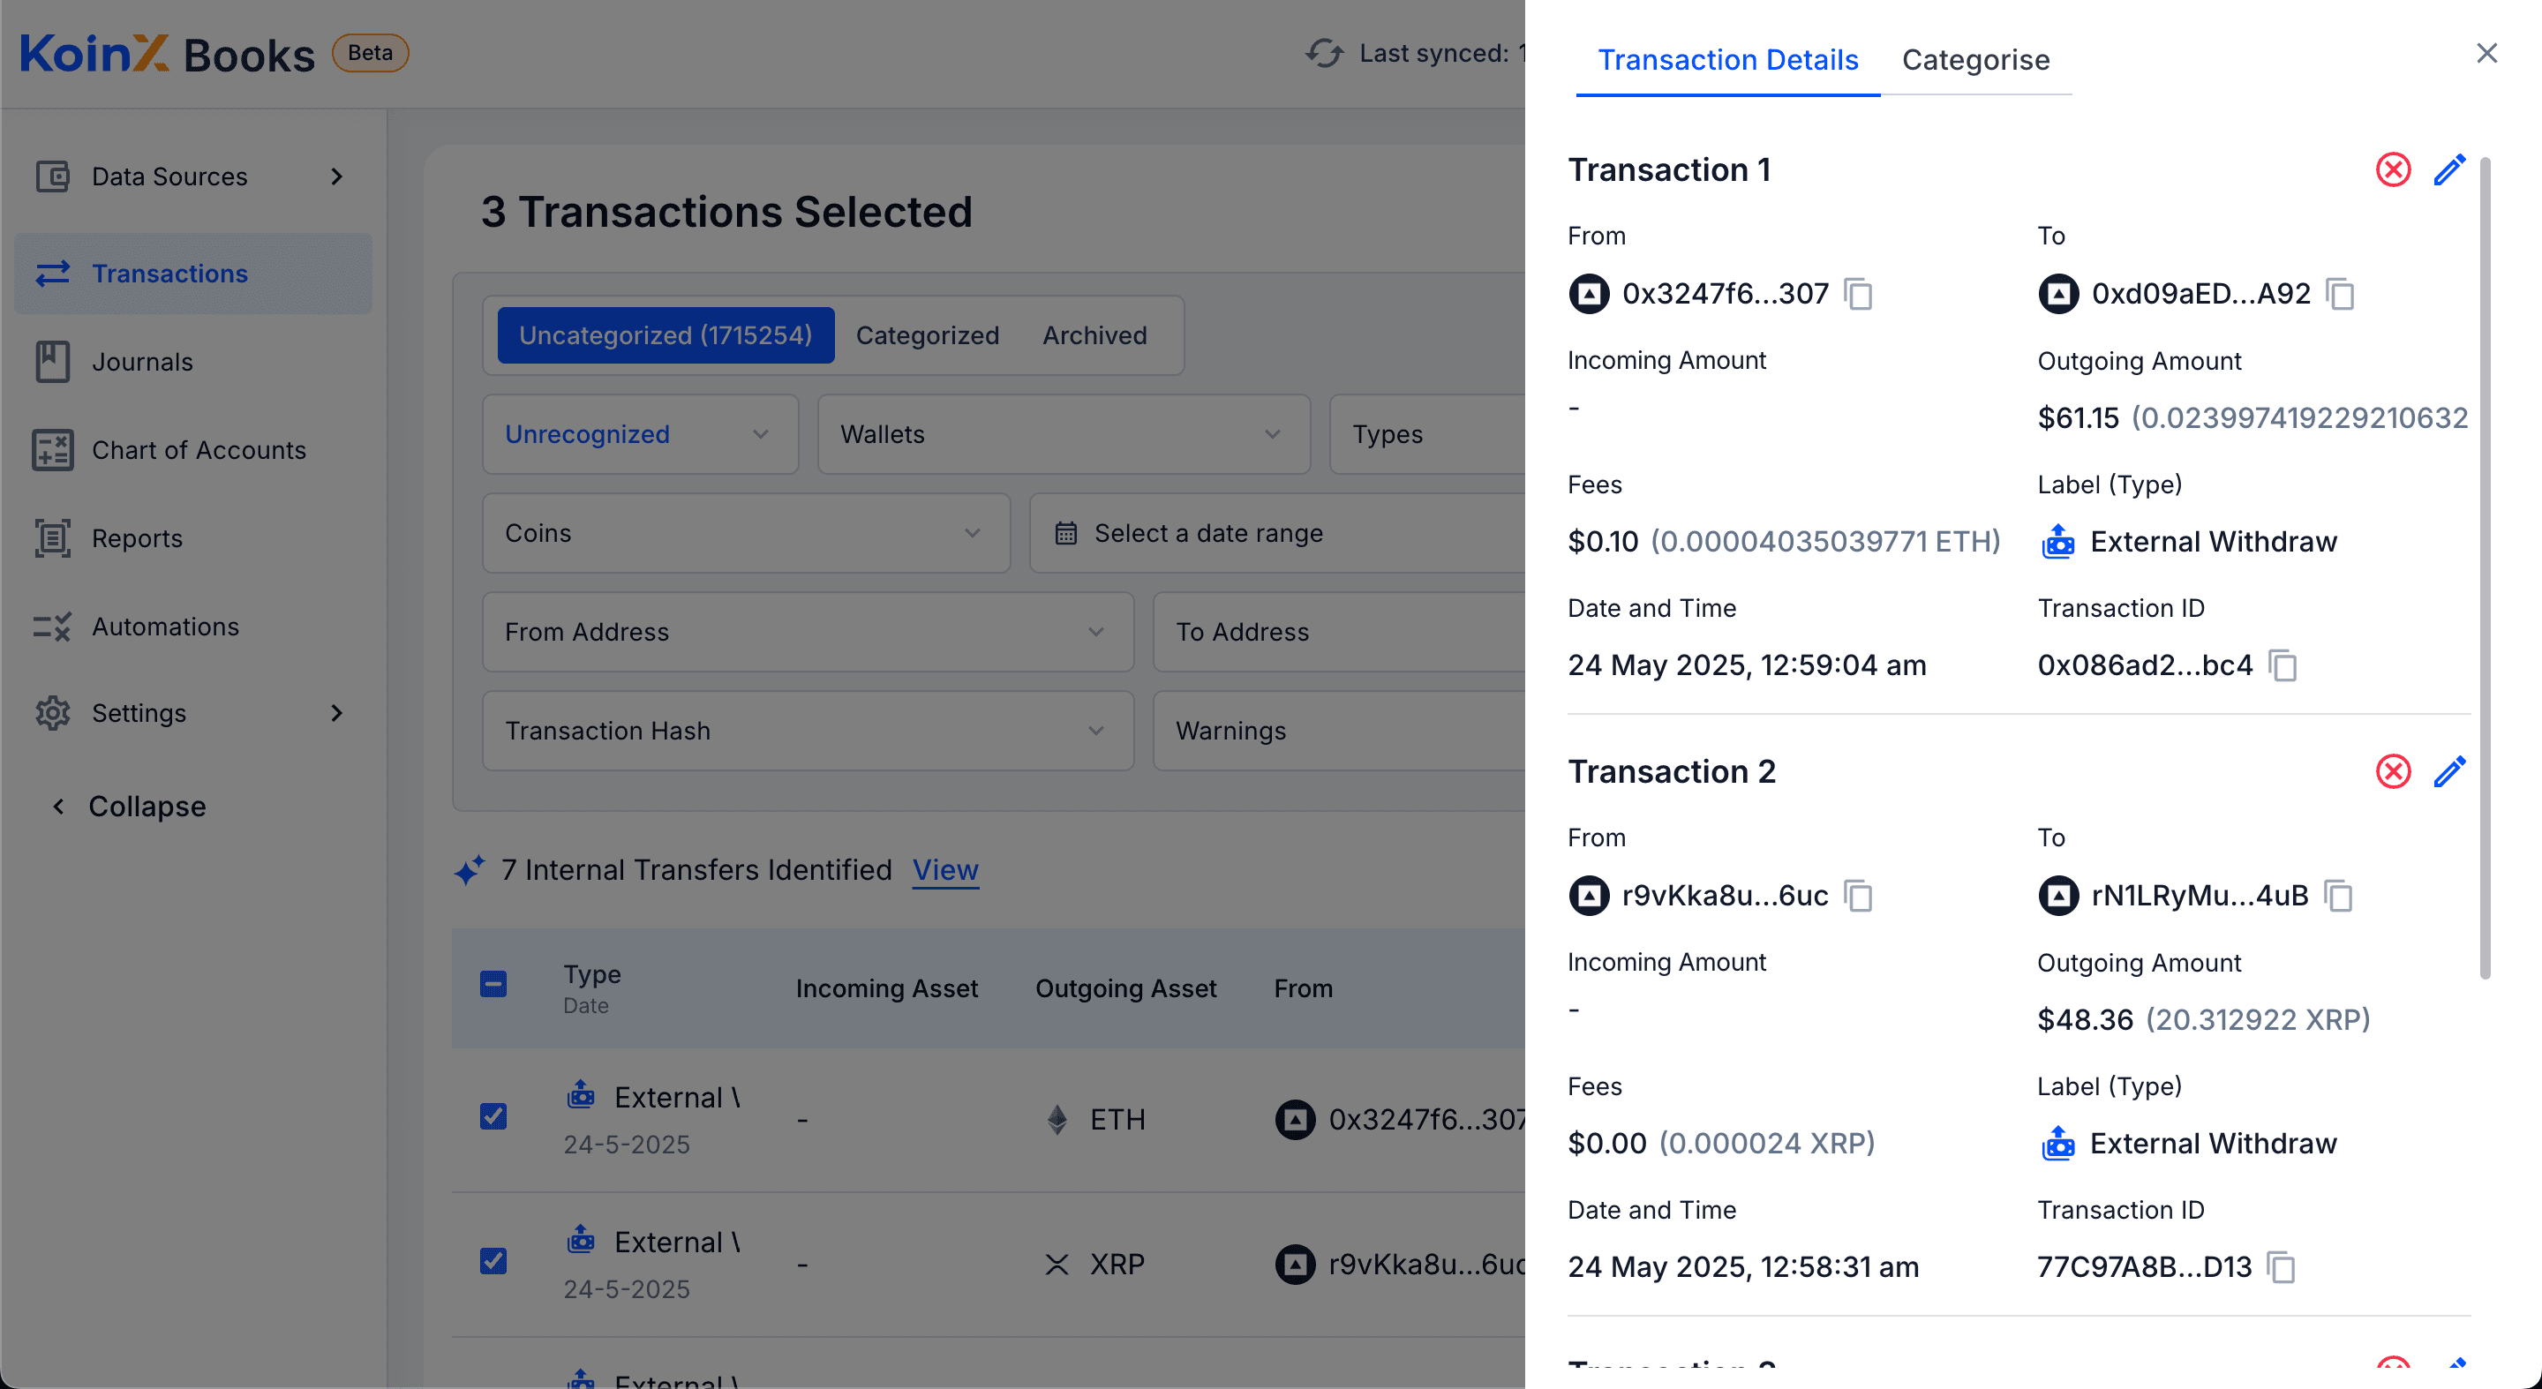Copy Transaction 1 From address 0x3247f6...307
The height and width of the screenshot is (1389, 2542).
pos(1858,294)
